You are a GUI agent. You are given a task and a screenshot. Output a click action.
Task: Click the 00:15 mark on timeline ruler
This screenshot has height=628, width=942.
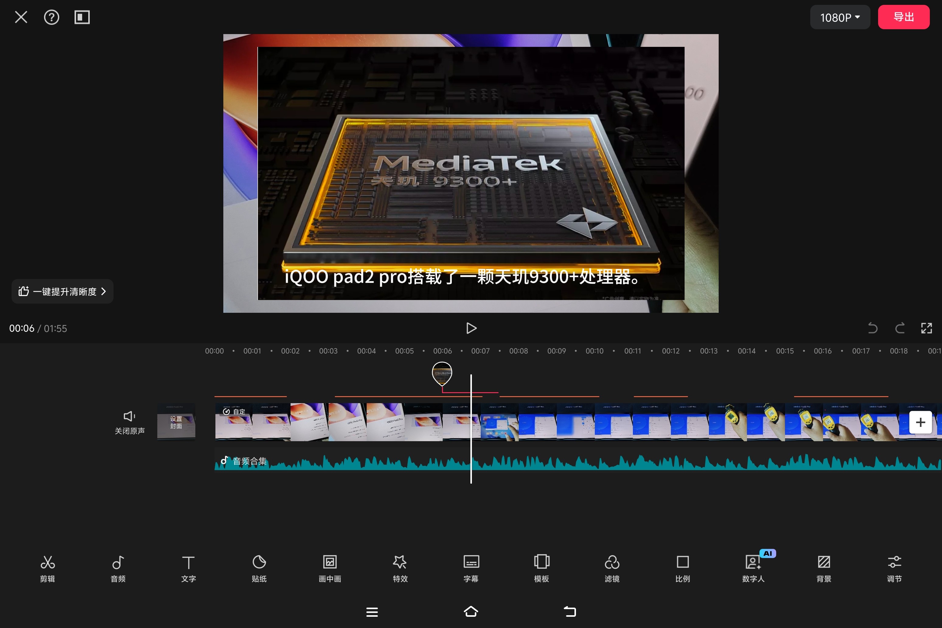coord(785,351)
